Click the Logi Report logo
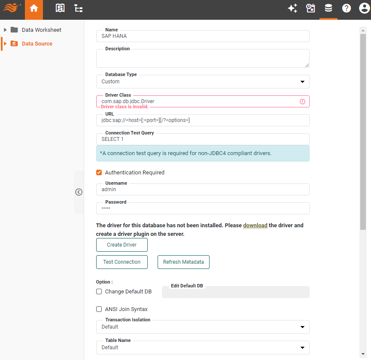This screenshot has width=371, height=360. (12, 8)
